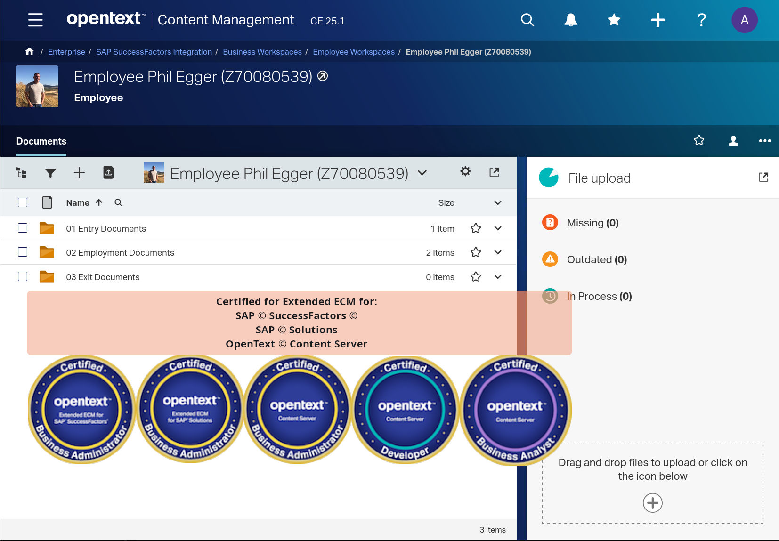Open File upload panel in new window icon

pos(763,177)
